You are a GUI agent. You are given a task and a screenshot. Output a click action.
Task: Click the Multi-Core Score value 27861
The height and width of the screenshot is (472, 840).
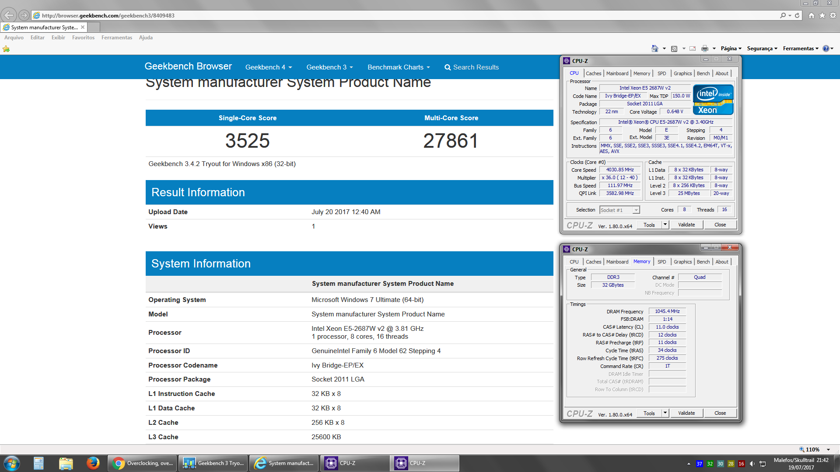coord(451,141)
